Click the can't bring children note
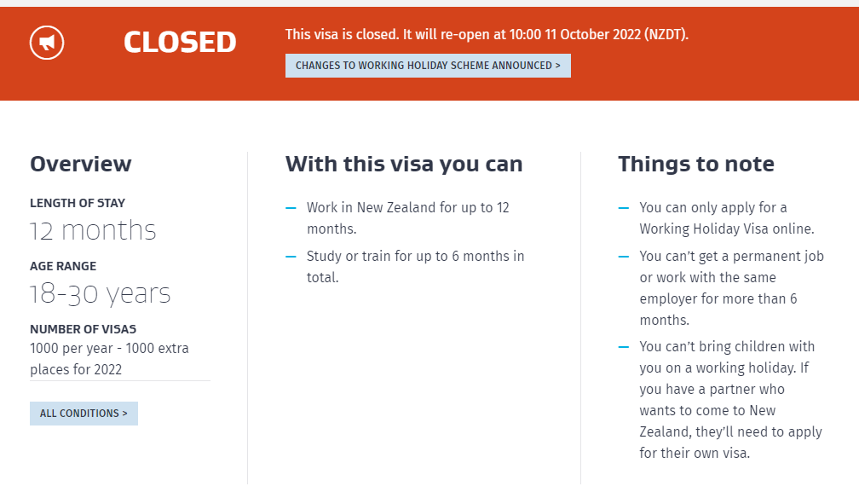The width and height of the screenshot is (859, 492). tap(730, 400)
